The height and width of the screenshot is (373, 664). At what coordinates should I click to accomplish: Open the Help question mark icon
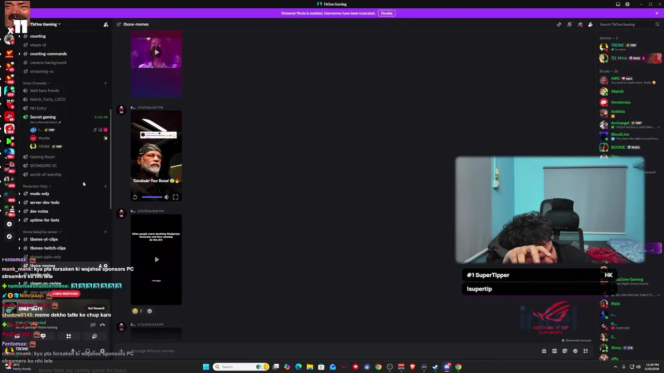pyautogui.click(x=627, y=4)
